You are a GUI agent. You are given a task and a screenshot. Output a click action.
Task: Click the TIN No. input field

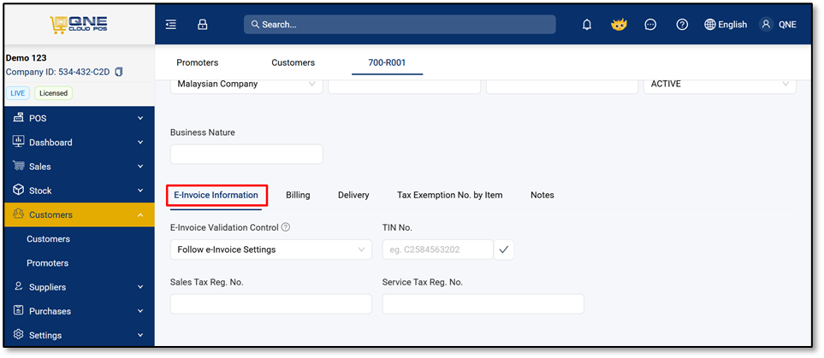[438, 249]
